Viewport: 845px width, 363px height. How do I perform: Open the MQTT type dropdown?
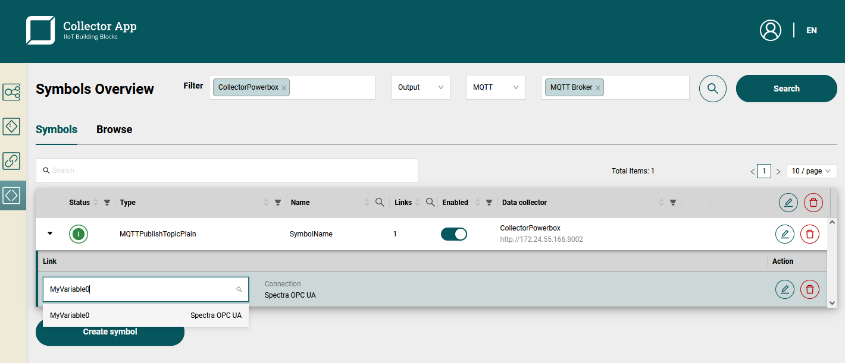(x=495, y=87)
